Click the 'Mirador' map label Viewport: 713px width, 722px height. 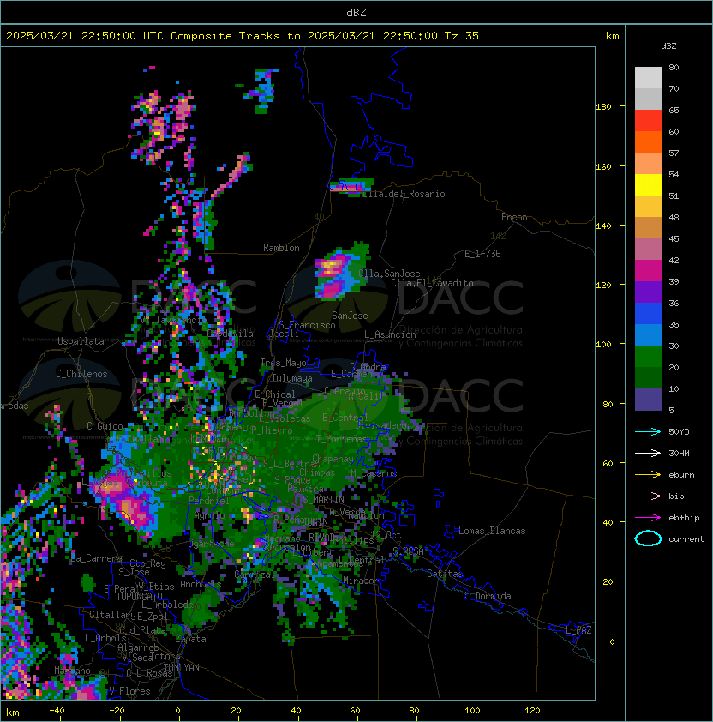pos(361,581)
